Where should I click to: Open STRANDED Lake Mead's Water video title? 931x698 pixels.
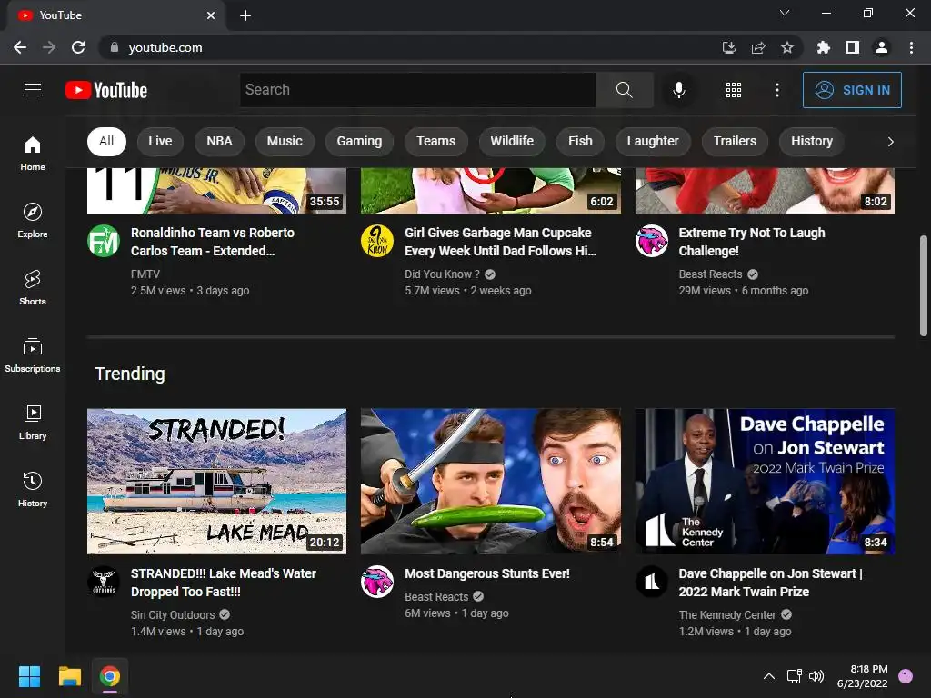(x=224, y=583)
